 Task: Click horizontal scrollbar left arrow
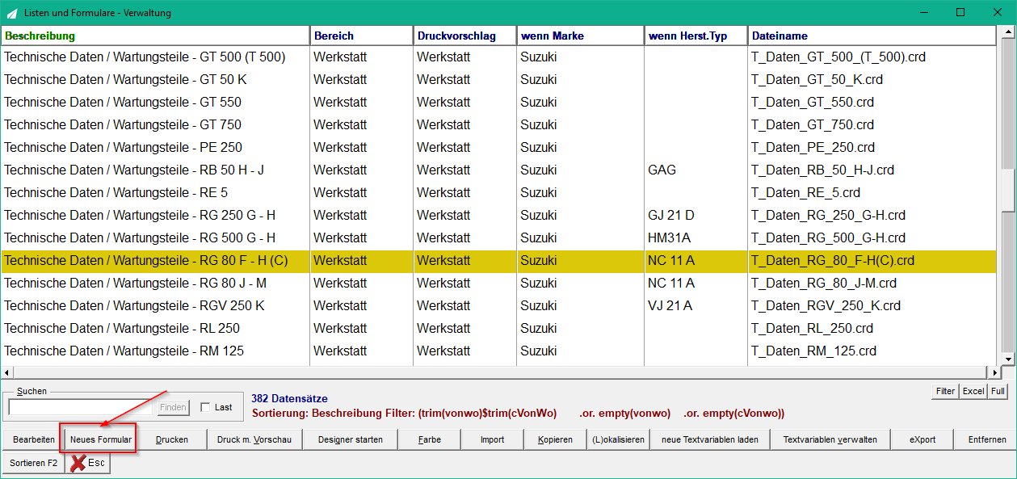[7, 372]
